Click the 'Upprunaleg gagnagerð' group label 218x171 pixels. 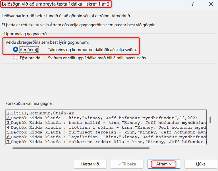[25, 34]
